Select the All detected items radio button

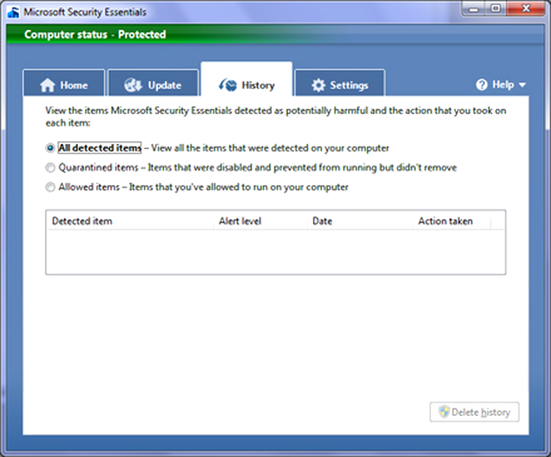click(50, 148)
